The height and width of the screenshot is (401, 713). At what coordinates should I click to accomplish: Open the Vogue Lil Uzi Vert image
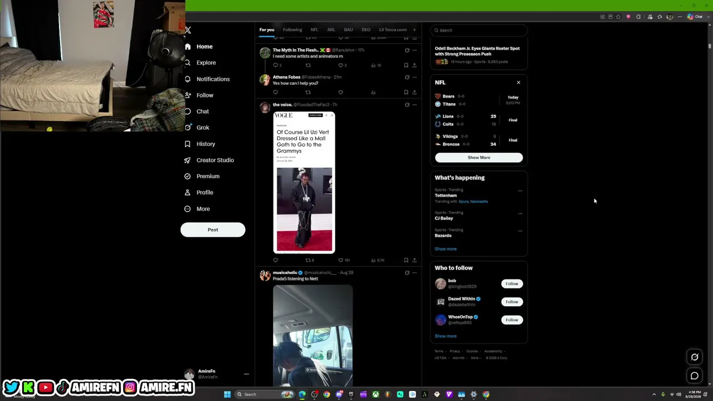coord(304,183)
